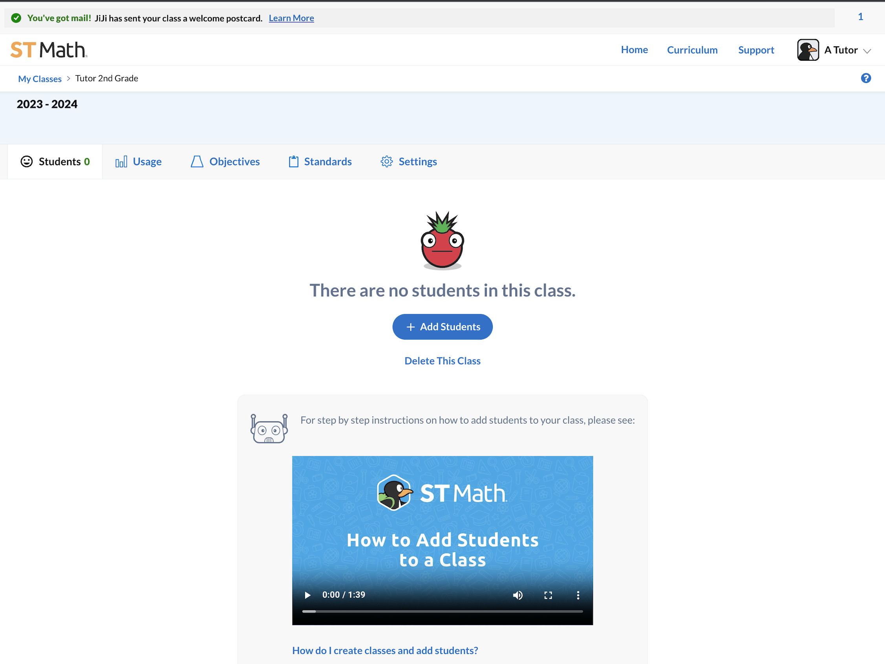
Task: Select the Students tab smiley icon
Action: pyautogui.click(x=26, y=161)
